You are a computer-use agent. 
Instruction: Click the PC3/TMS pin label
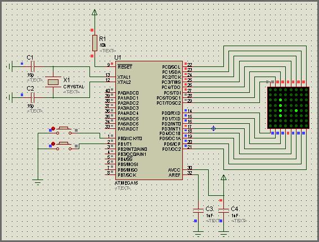(x=171, y=82)
